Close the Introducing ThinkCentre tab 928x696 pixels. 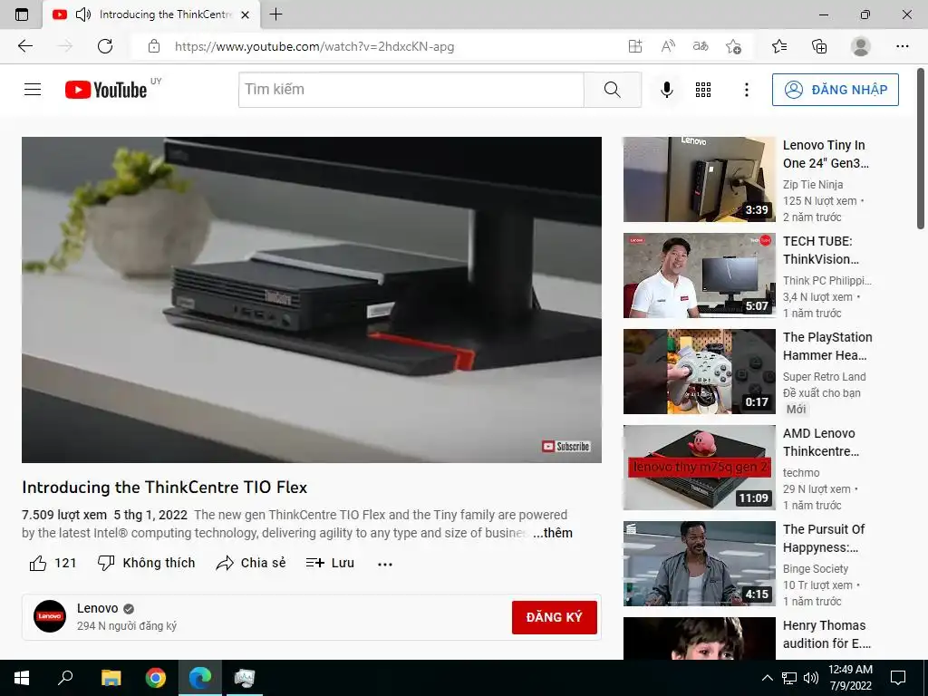245,14
